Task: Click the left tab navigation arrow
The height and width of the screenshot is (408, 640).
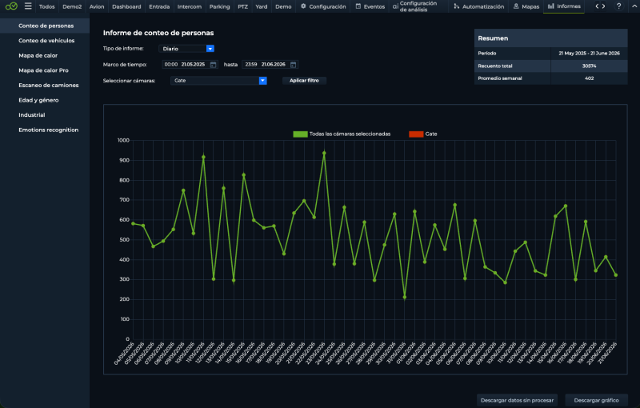Action: (x=597, y=6)
